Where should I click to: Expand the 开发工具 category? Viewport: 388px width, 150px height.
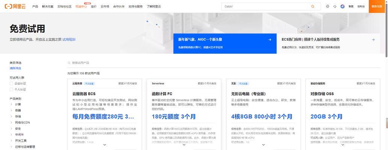[x=11, y=141]
